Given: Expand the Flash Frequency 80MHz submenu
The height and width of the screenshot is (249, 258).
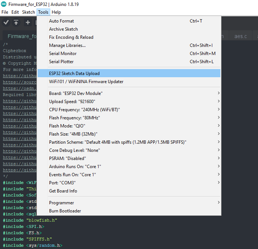Looking at the screenshot, I should [129, 118].
